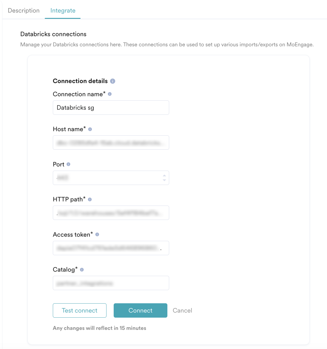Switch to the Description tab
The width and height of the screenshot is (327, 349).
(24, 10)
